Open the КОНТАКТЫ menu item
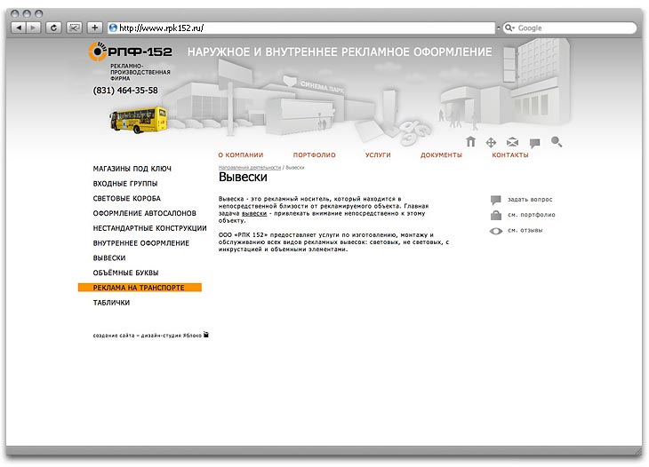 tap(510, 155)
